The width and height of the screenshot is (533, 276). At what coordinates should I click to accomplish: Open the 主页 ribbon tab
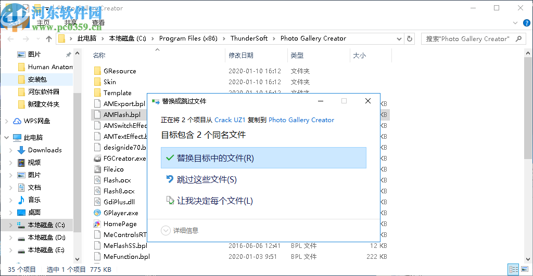pyautogui.click(x=43, y=23)
